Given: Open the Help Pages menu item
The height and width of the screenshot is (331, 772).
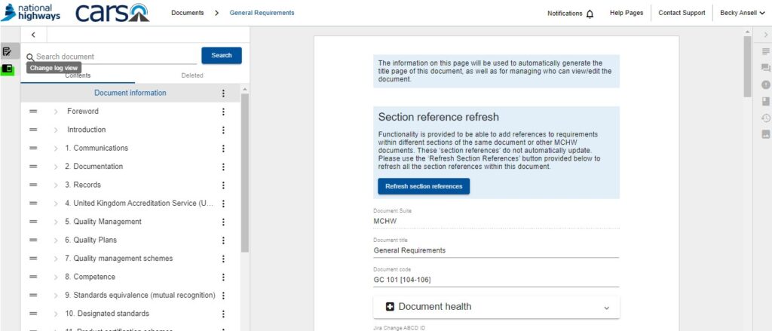Looking at the screenshot, I should 626,13.
